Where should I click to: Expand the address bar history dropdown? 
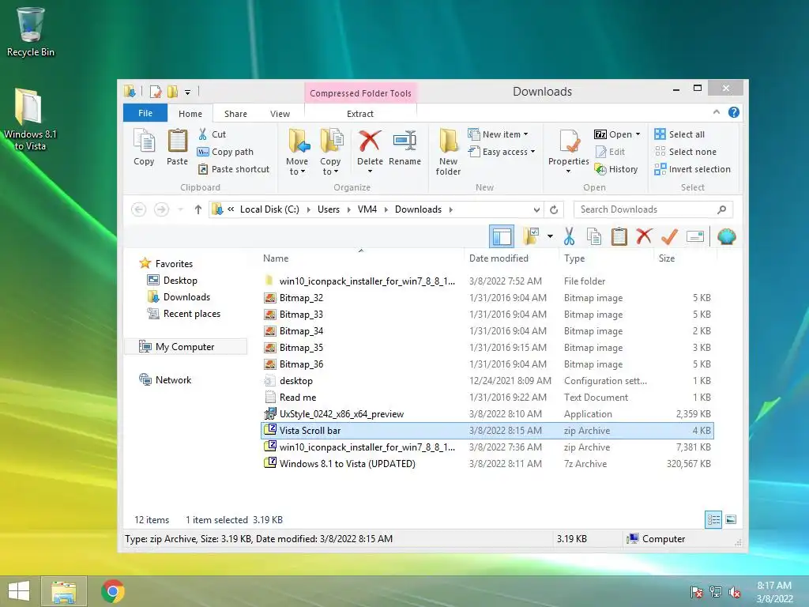coord(536,209)
